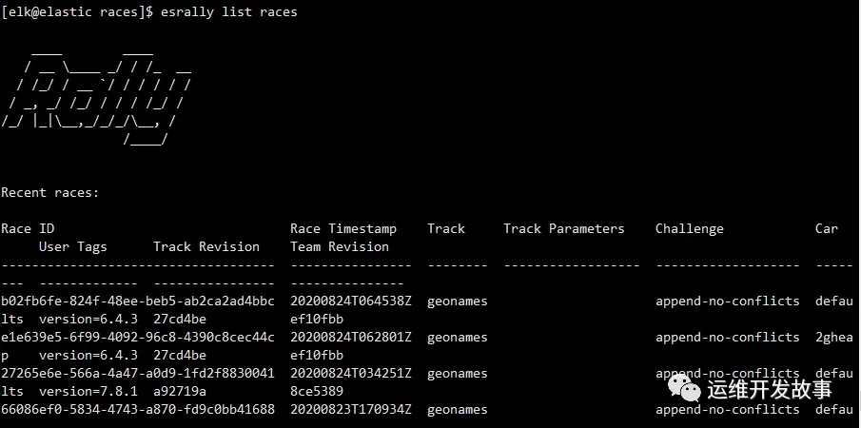Click the 运维开发故事 watermark text
The image size is (861, 428).
coord(770,389)
